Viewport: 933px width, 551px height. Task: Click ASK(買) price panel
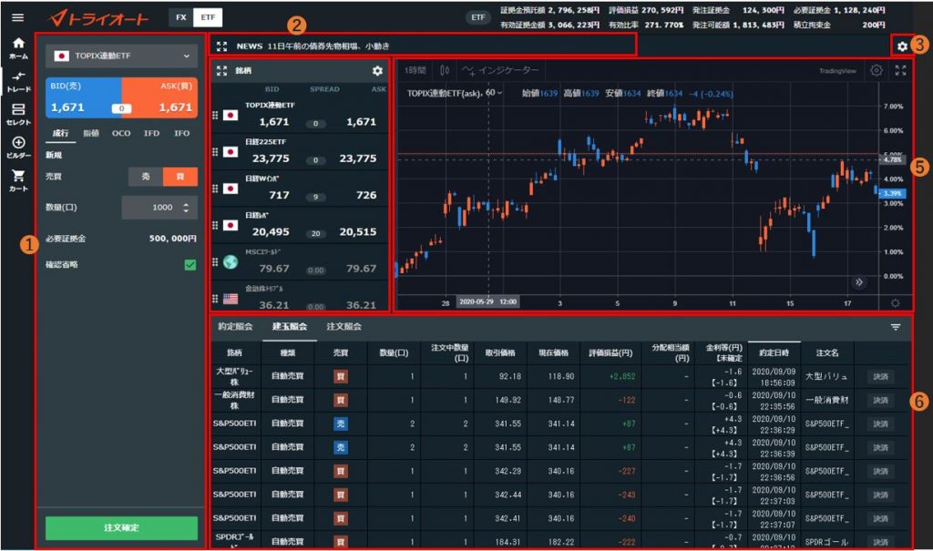[x=159, y=97]
